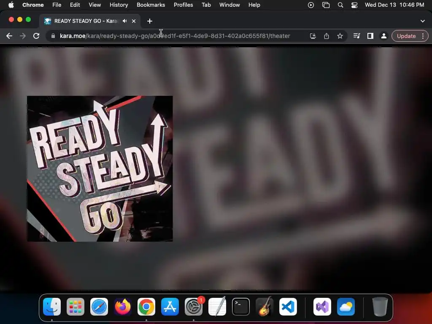
Task: Install app via address bar download icon
Action: tap(313, 36)
